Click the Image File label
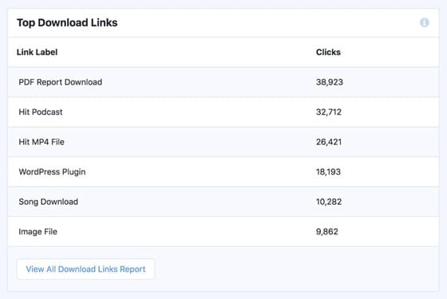This screenshot has width=447, height=299. 38,232
